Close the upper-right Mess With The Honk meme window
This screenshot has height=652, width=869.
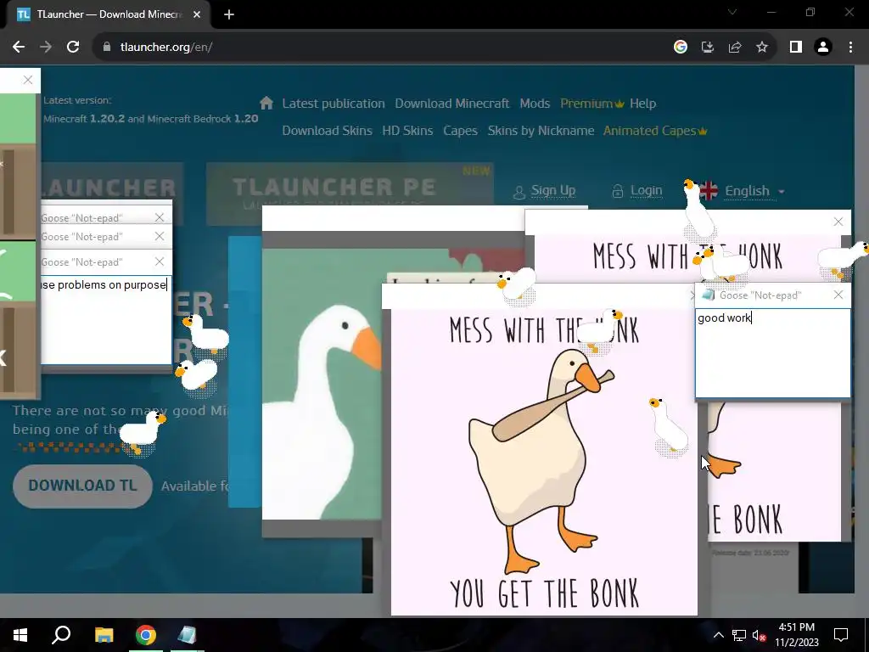tap(838, 222)
